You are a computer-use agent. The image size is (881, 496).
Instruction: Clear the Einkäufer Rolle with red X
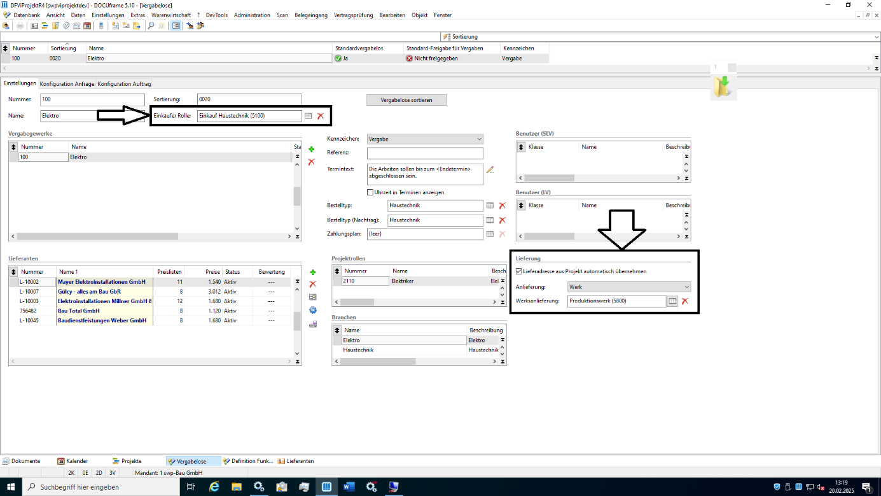point(321,116)
